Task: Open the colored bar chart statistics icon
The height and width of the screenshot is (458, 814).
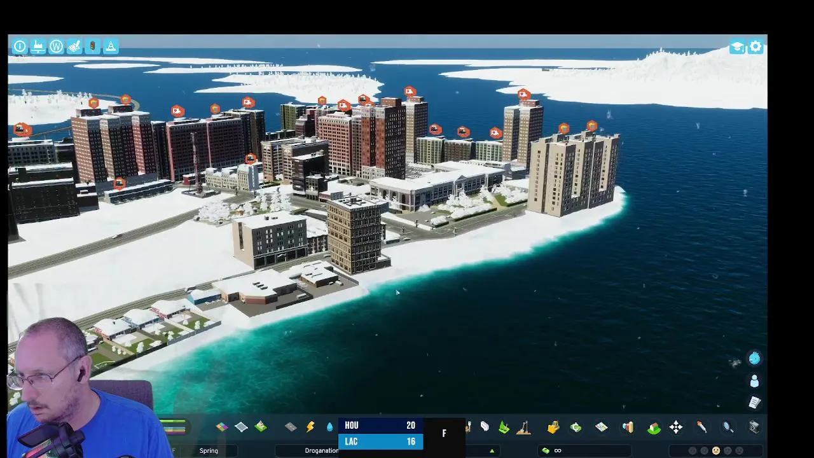Action: pos(628,427)
